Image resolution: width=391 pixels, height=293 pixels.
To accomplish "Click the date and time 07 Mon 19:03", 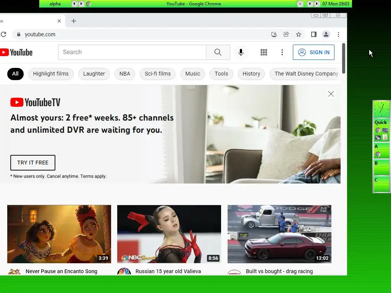I will 336,4.
